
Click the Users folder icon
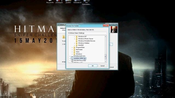(74, 52)
